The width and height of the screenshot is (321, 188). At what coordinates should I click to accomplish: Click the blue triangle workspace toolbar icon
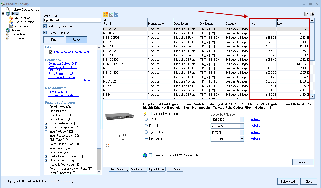(116, 14)
